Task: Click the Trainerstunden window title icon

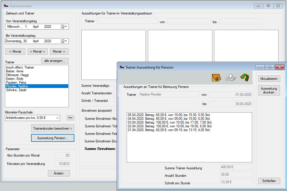Action: pos(6,6)
